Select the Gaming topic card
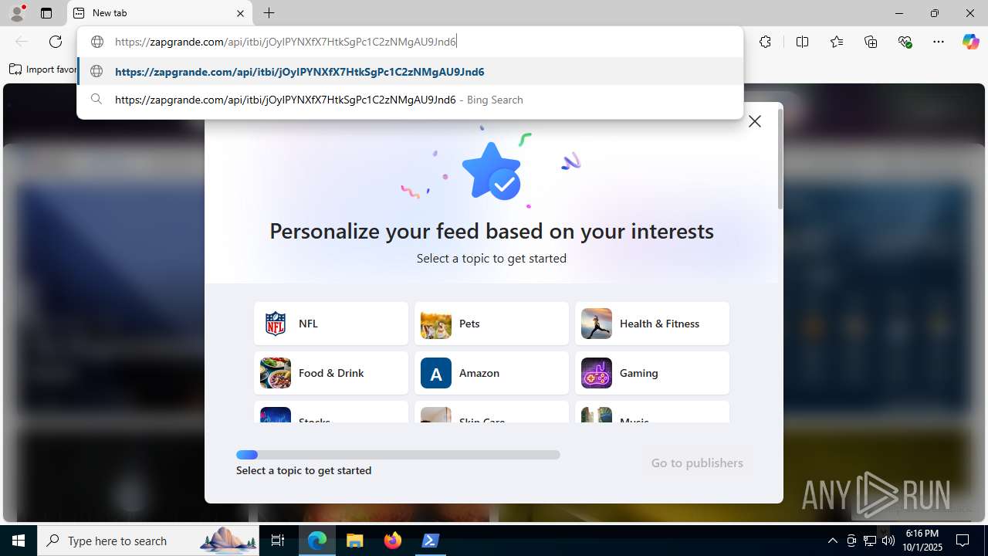Viewport: 988px width, 556px height. [x=652, y=373]
